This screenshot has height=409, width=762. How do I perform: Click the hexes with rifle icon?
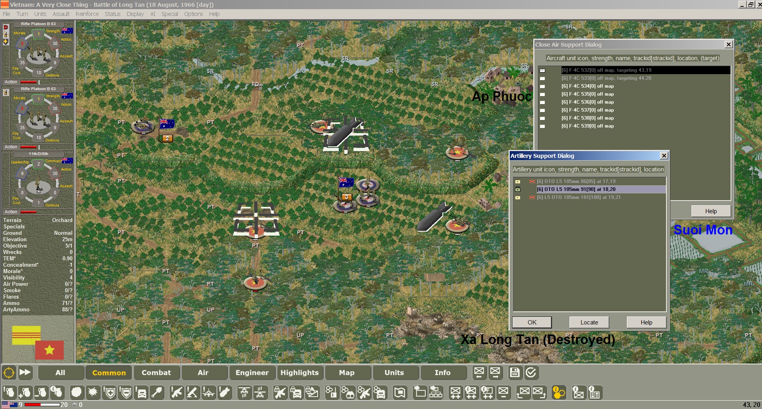[x=364, y=393]
